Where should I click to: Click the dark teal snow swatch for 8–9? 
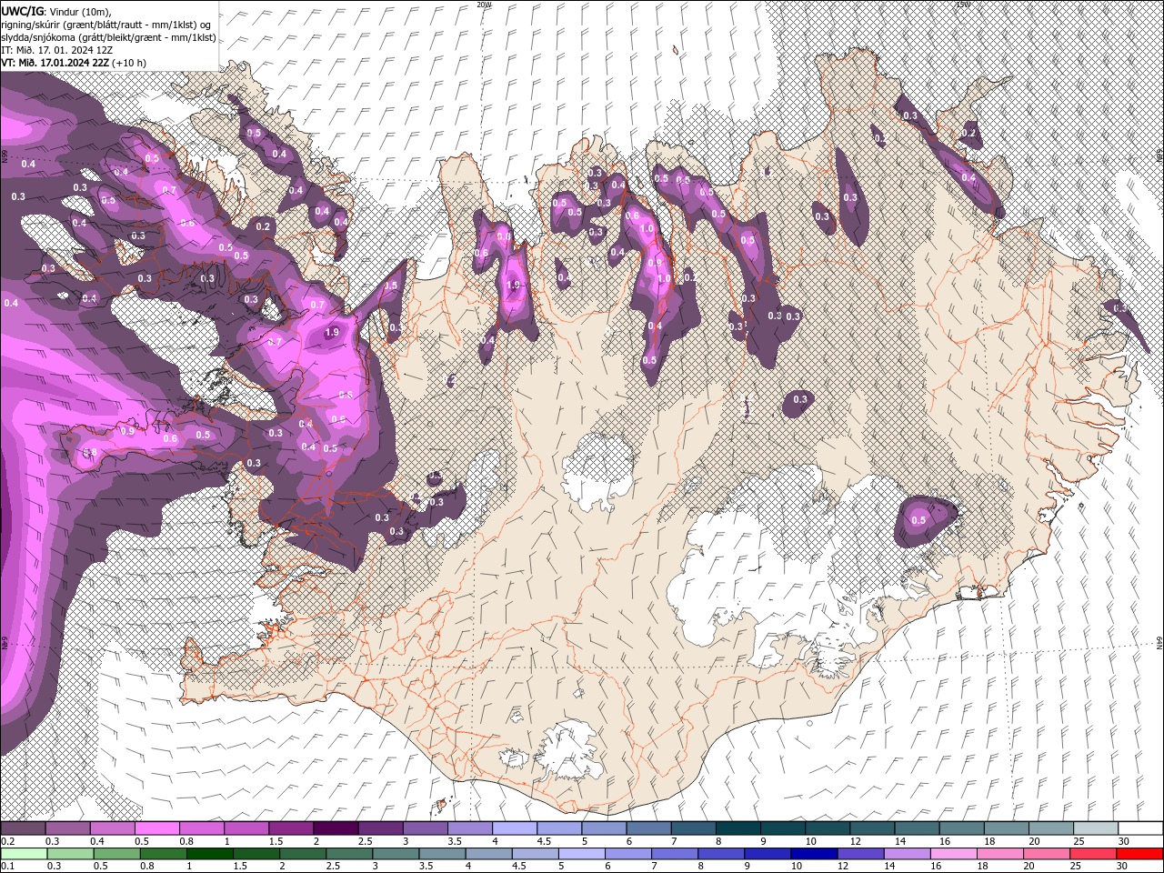738,828
